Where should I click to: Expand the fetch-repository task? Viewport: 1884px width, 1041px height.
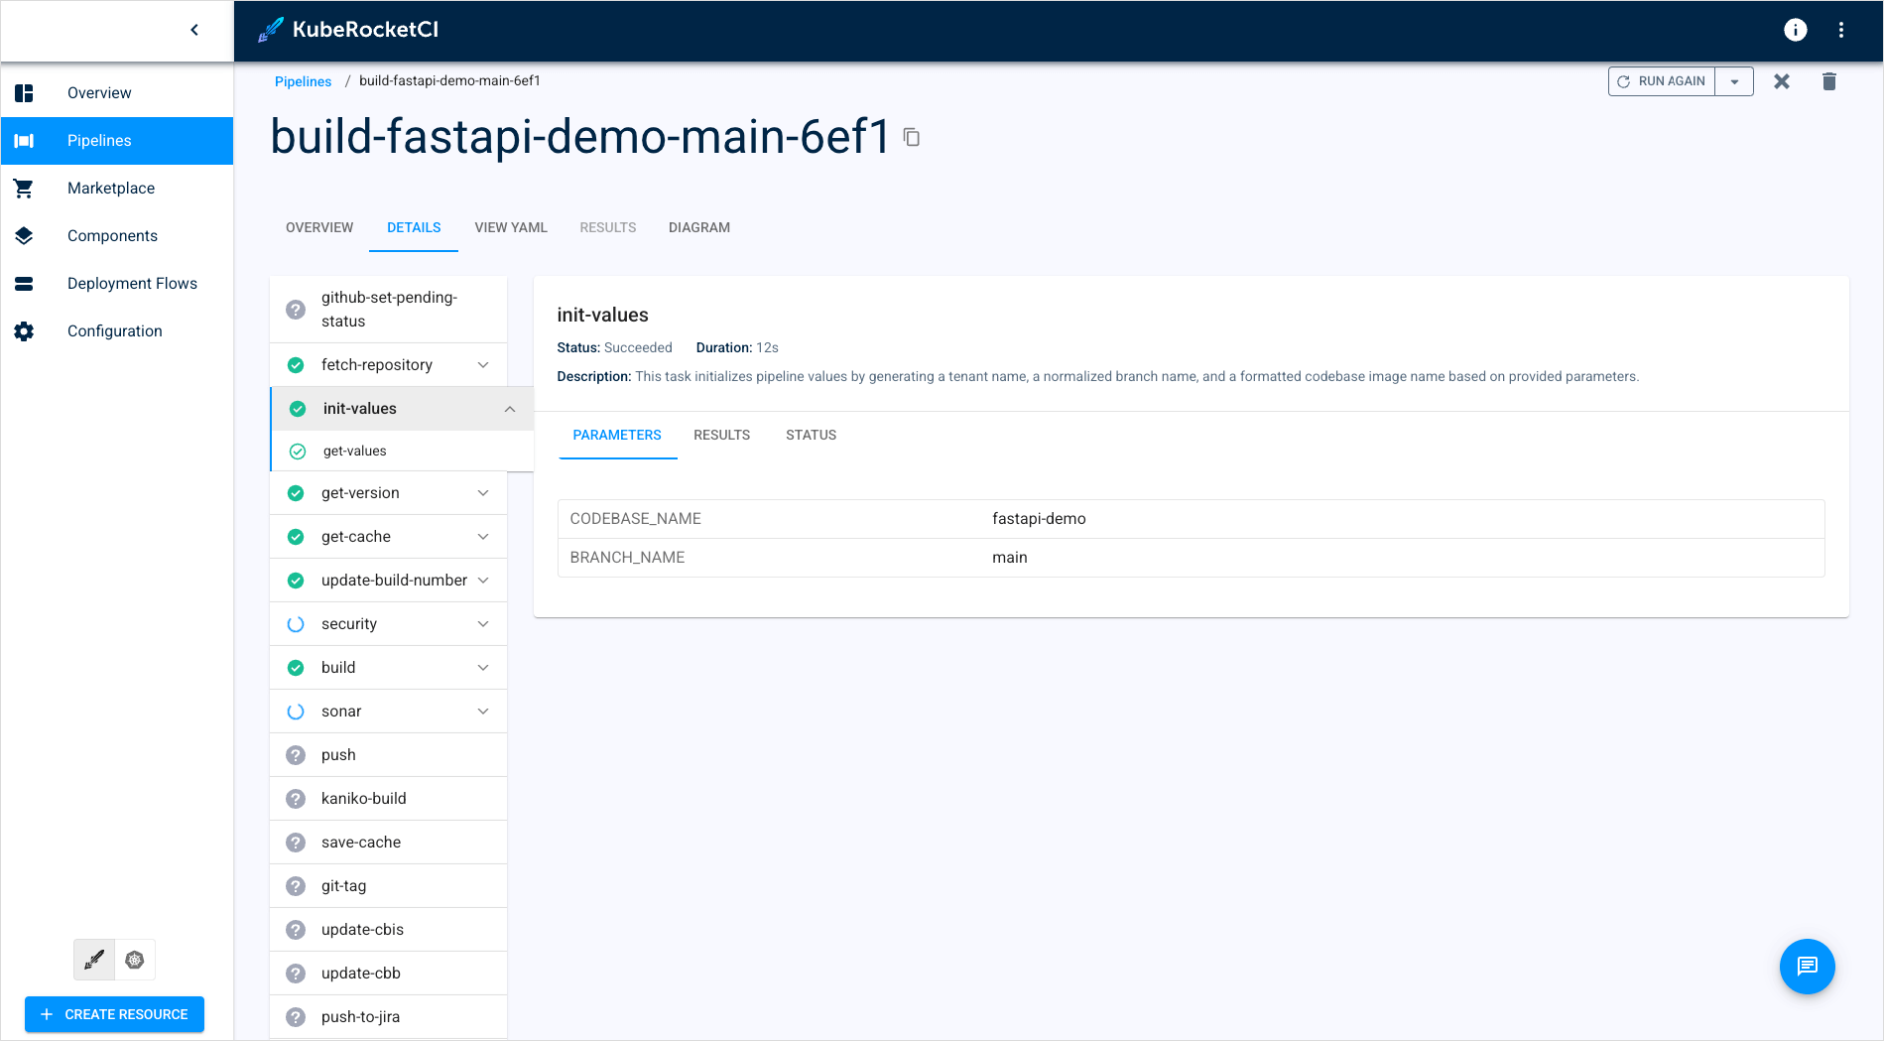click(x=483, y=365)
